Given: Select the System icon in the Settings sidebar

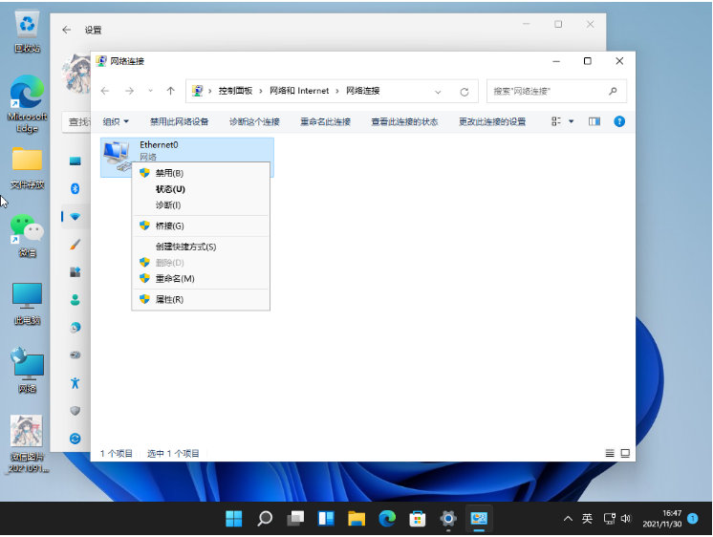Looking at the screenshot, I should 76,161.
